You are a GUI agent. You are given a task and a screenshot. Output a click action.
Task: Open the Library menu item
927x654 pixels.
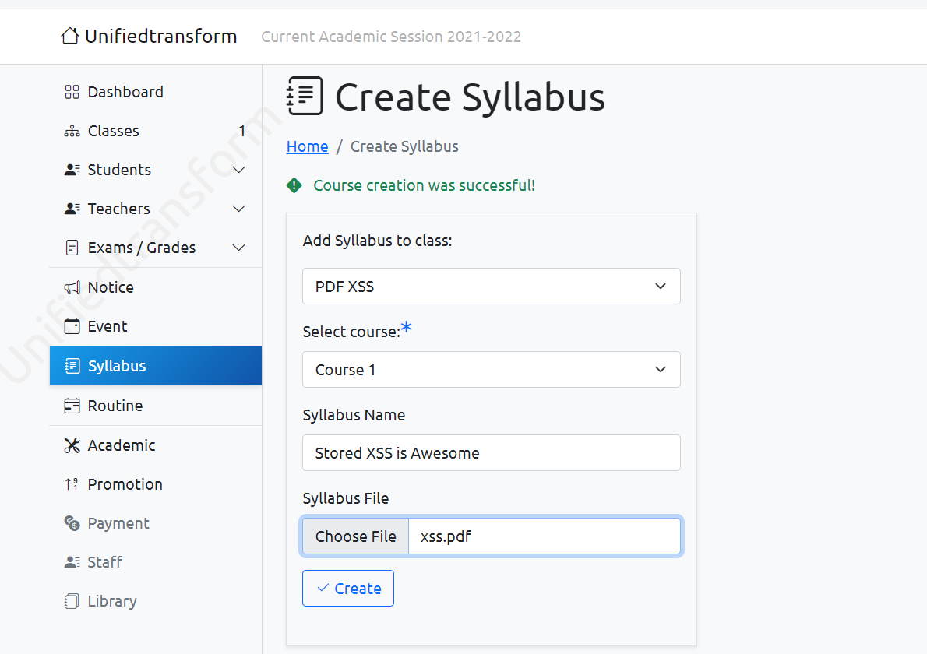[x=156, y=601]
